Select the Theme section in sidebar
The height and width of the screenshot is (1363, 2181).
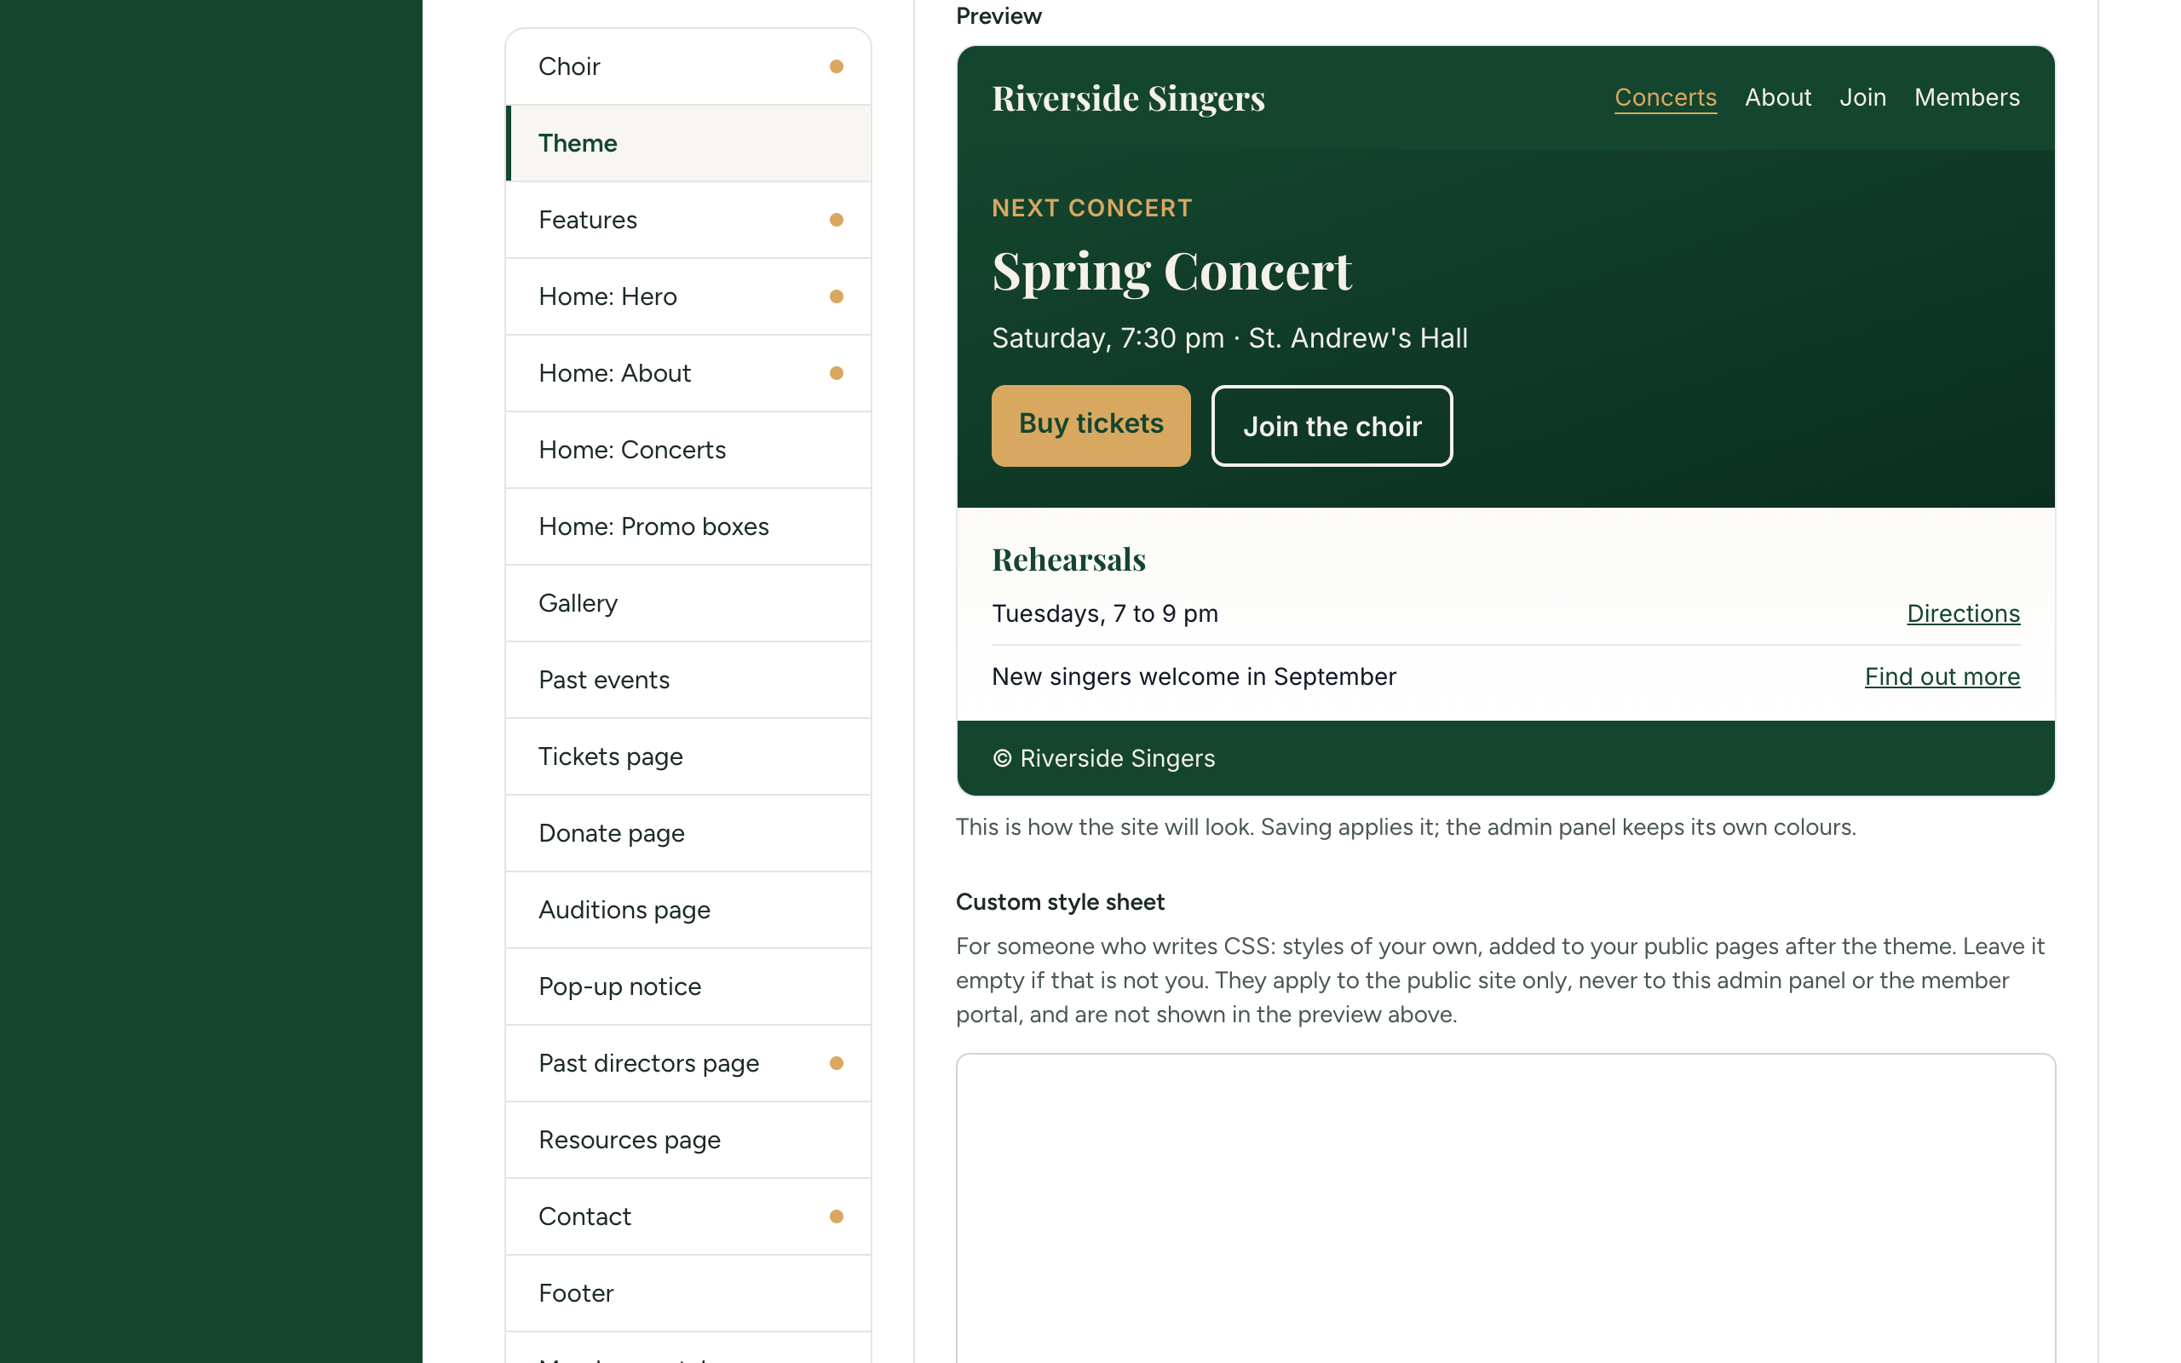[688, 143]
